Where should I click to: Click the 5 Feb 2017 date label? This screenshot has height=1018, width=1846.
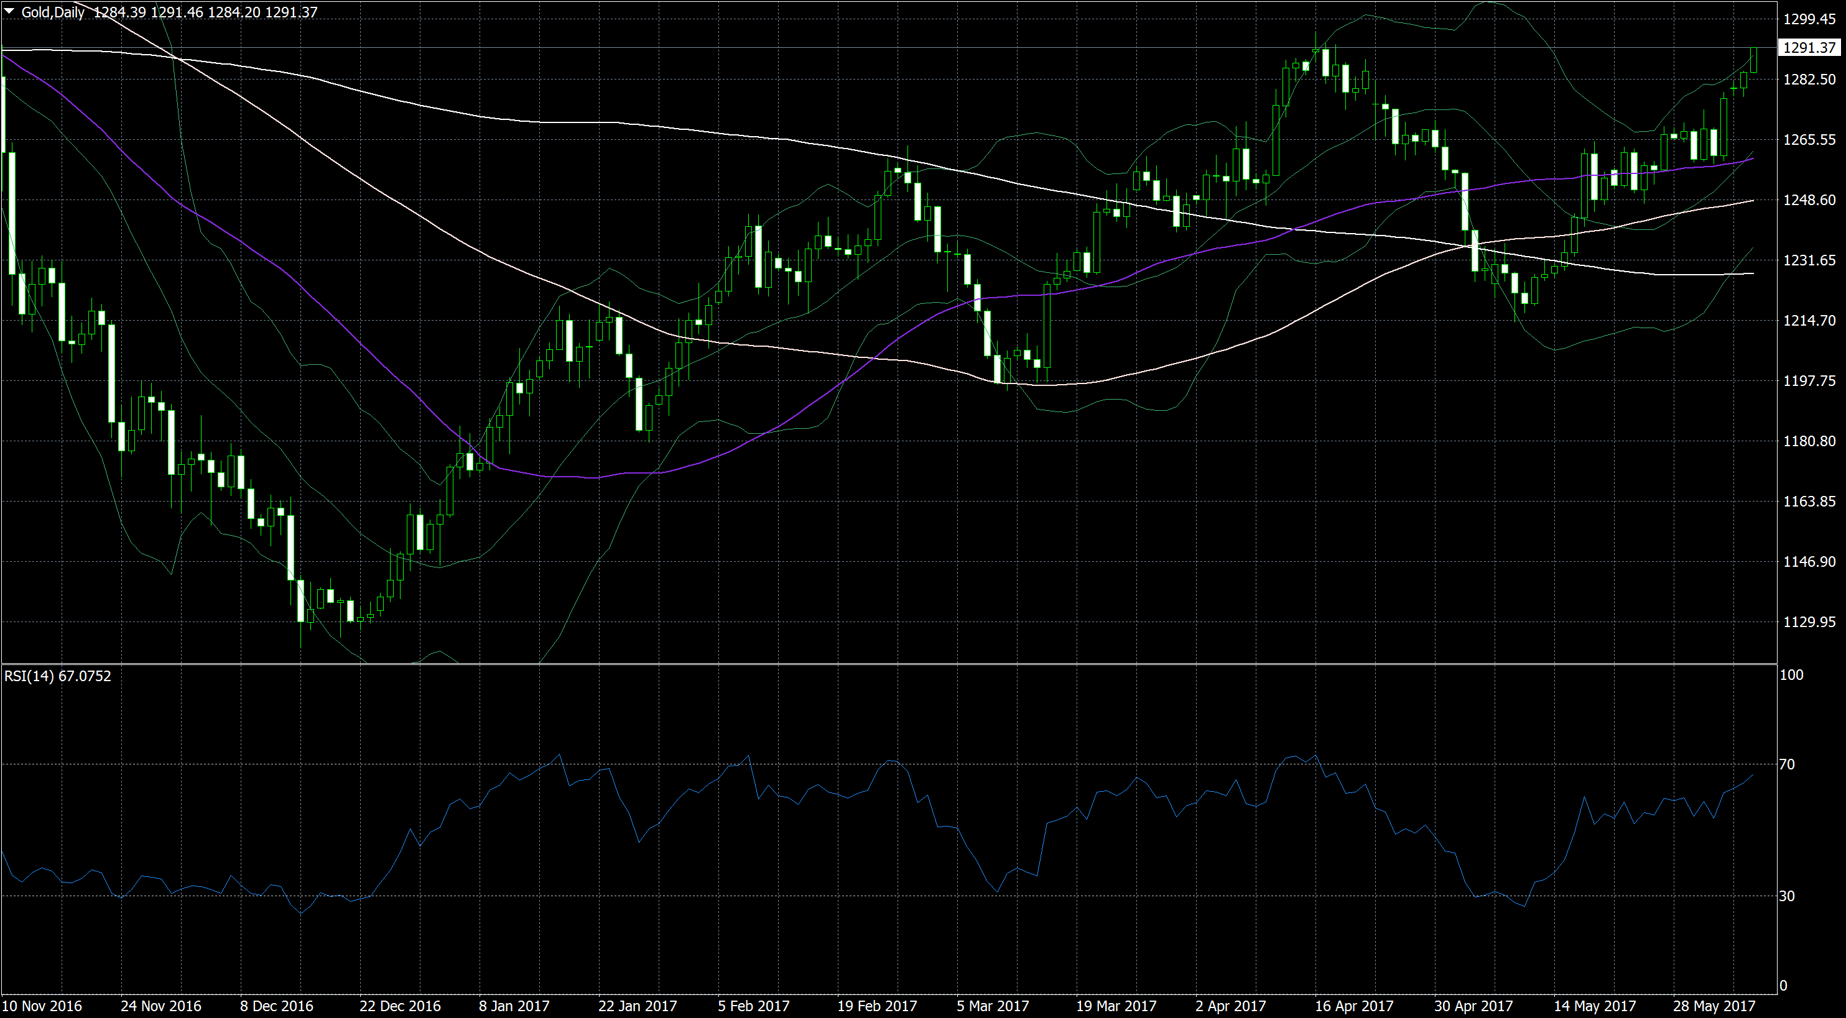tap(754, 1006)
